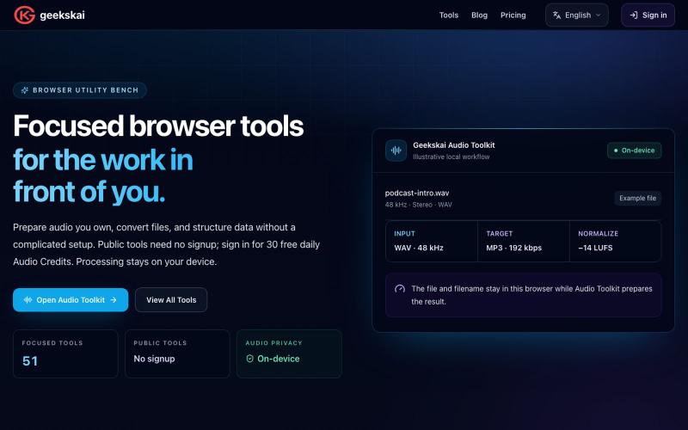Click the podcast-intro.wav file name

point(417,193)
